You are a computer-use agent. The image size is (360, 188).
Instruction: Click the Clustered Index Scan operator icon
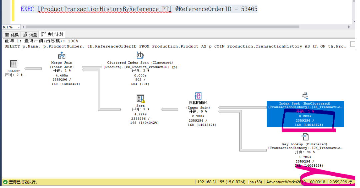click(140, 55)
